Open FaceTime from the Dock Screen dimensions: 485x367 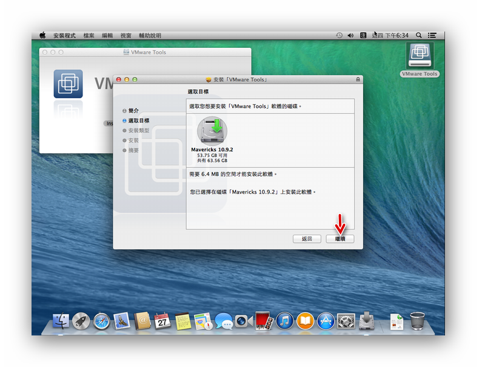pyautogui.click(x=244, y=322)
